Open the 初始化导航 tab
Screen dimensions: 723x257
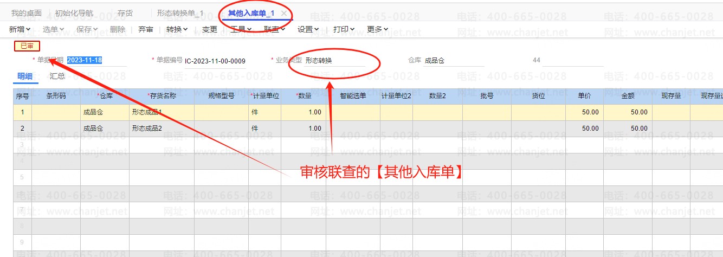click(x=73, y=13)
